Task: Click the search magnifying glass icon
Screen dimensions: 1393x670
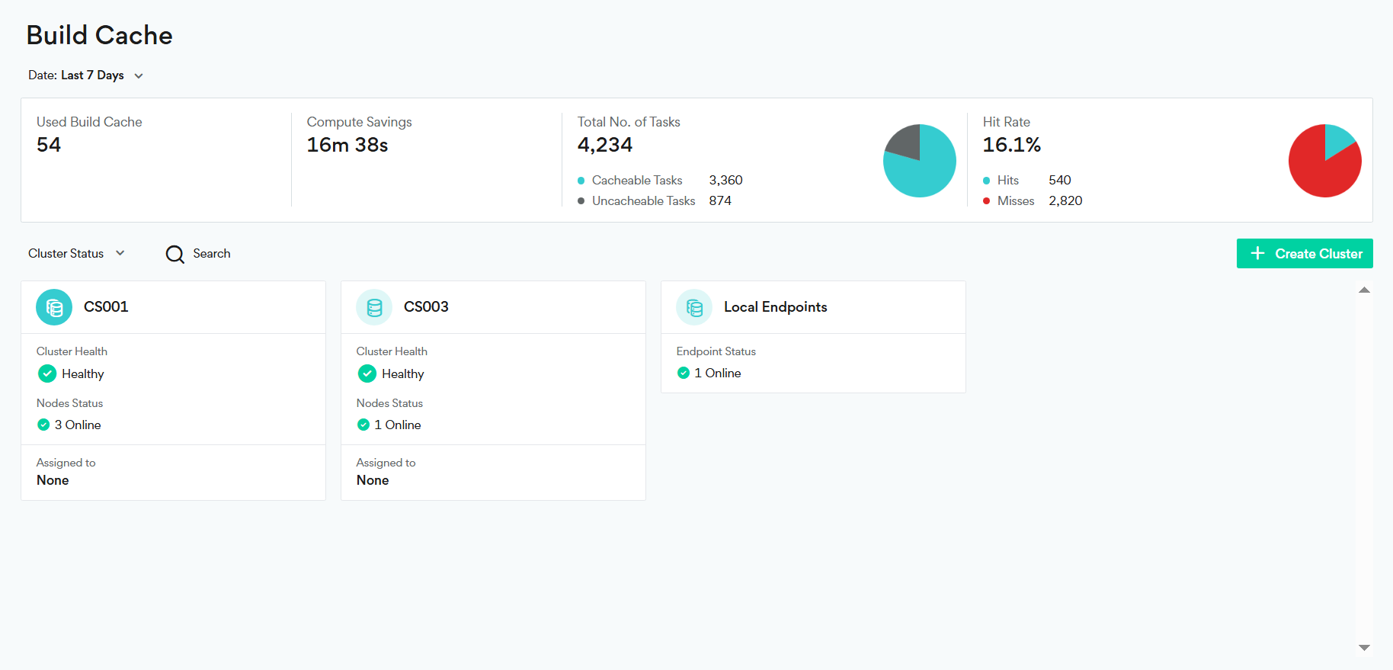Action: pos(175,254)
